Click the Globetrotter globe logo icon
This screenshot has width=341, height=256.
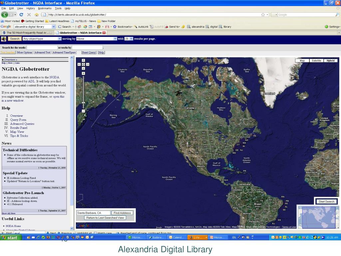pos(3,39)
